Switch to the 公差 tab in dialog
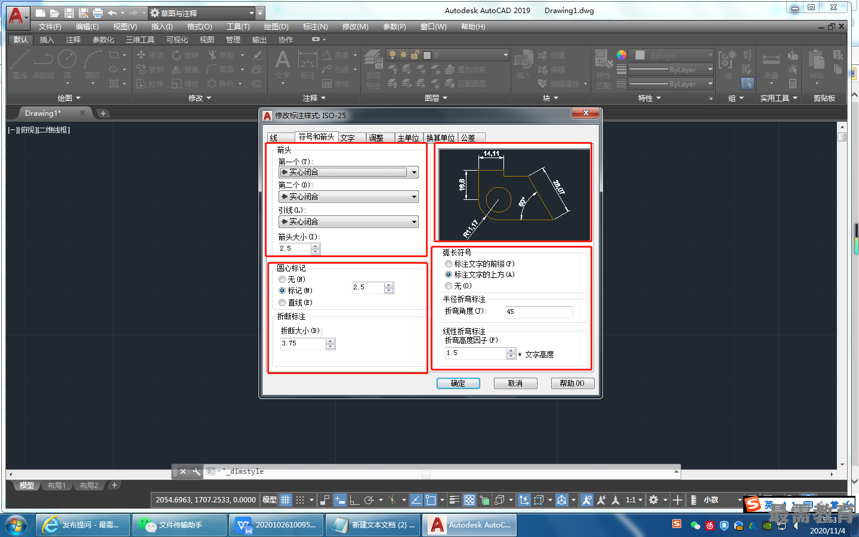This screenshot has height=537, width=859. pos(471,138)
